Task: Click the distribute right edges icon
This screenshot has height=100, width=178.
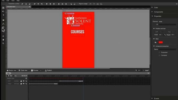Action: pos(66,4)
